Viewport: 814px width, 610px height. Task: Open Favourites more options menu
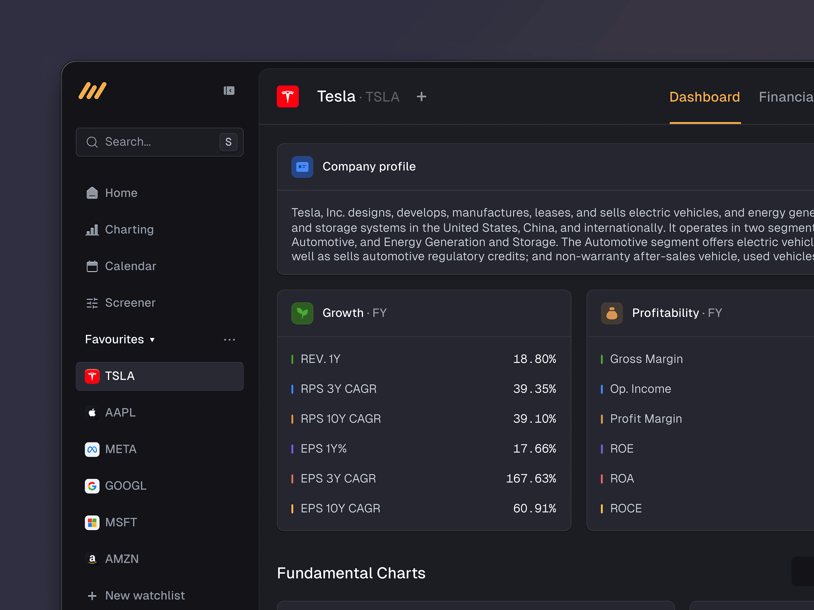coord(229,340)
